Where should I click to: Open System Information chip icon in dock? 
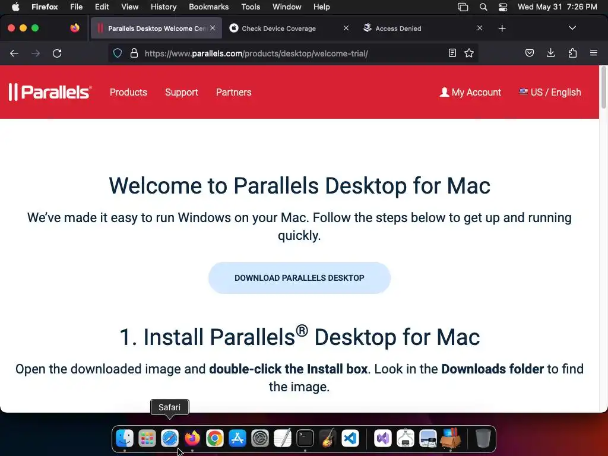pyautogui.click(x=405, y=439)
